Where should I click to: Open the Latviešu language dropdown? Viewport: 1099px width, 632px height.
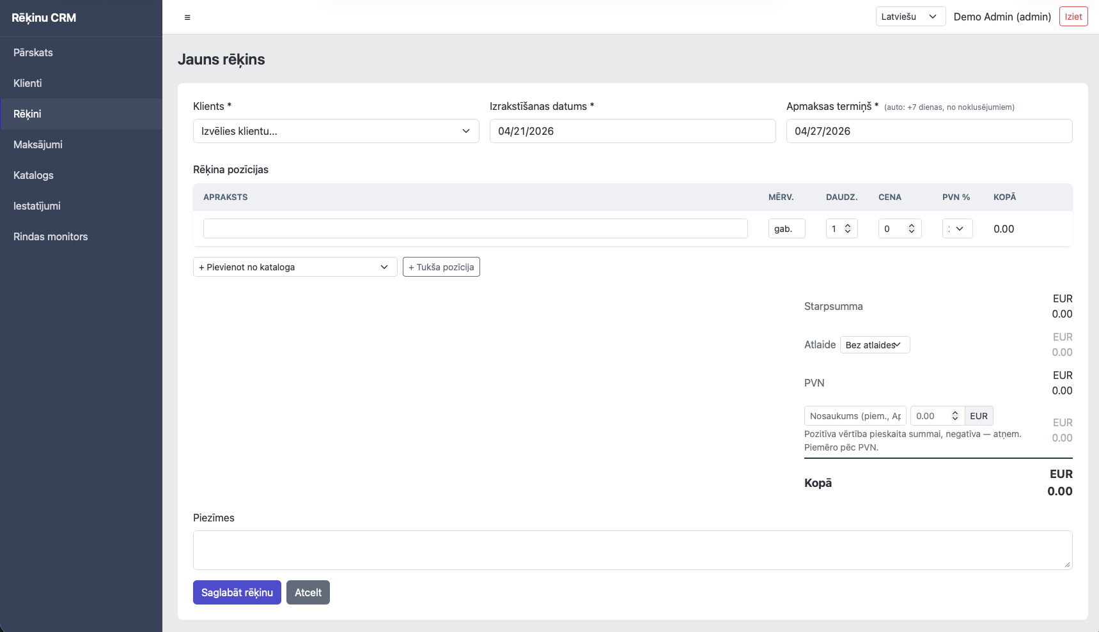click(x=910, y=17)
